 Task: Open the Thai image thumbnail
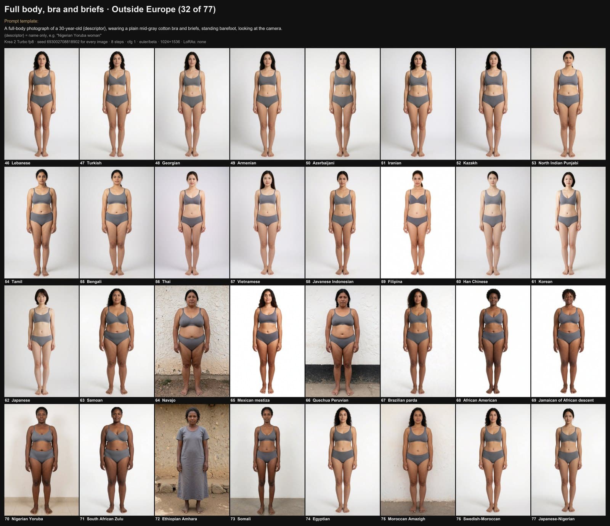[192, 222]
